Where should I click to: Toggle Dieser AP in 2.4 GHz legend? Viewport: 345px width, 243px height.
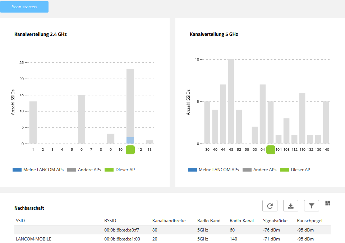tap(120, 169)
